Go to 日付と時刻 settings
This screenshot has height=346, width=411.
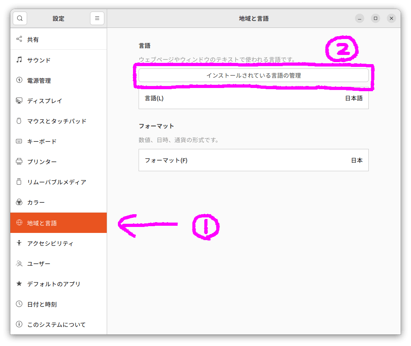[59, 304]
